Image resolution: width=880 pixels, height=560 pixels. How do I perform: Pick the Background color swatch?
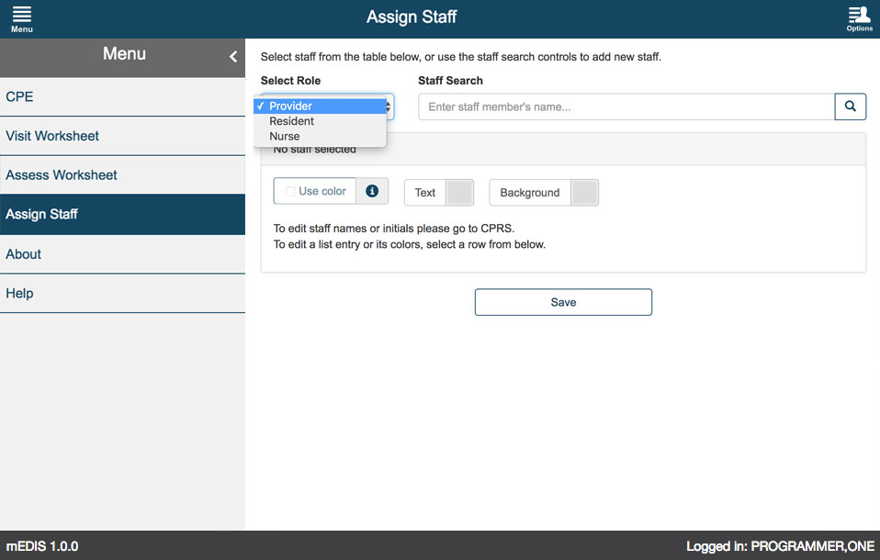tap(584, 193)
